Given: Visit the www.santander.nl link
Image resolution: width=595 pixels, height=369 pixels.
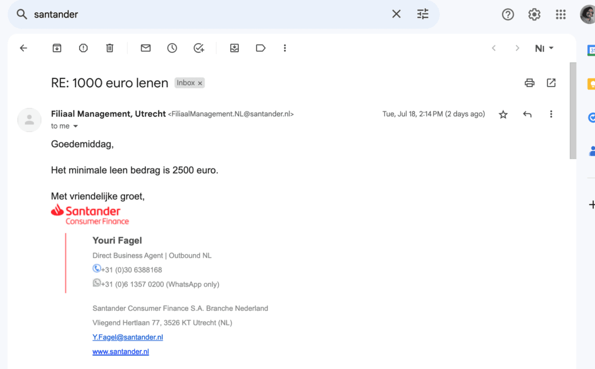Looking at the screenshot, I should pyautogui.click(x=120, y=352).
